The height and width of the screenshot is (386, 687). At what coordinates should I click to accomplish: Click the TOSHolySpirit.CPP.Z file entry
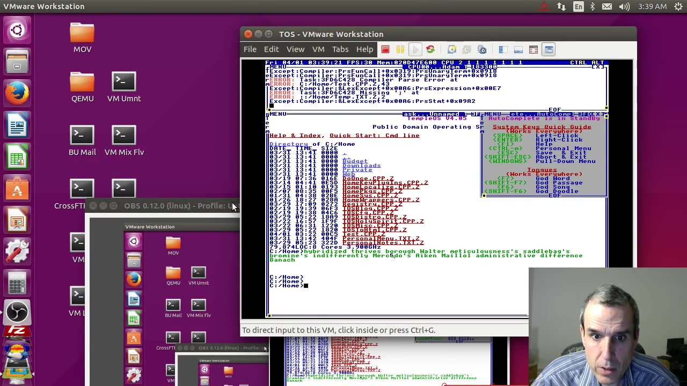[383, 221]
